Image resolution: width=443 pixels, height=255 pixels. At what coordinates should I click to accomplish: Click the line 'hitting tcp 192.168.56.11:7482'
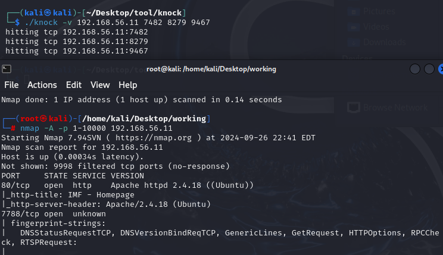[77, 32]
